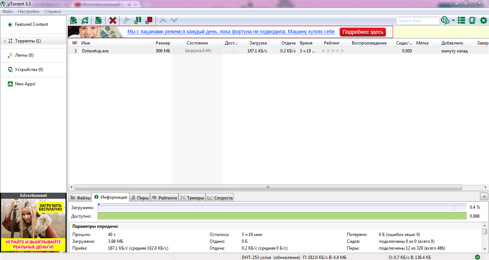This screenshot has width=489, height=260.
Task: Sort torrents by Рейтинг column header
Action: (332, 43)
